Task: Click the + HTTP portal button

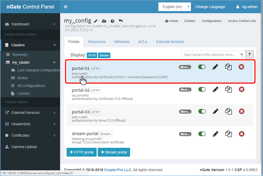Action: click(x=82, y=152)
